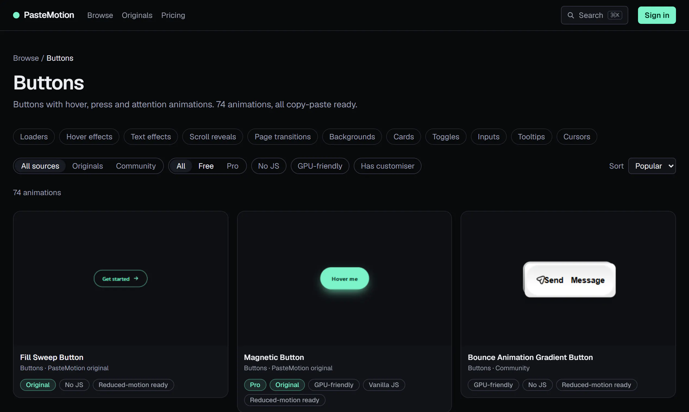
Task: Click the Send Message preview button
Action: point(569,279)
